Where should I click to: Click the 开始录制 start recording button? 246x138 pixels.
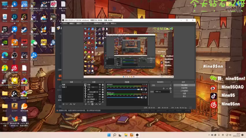pyautogui.click(x=184, y=88)
